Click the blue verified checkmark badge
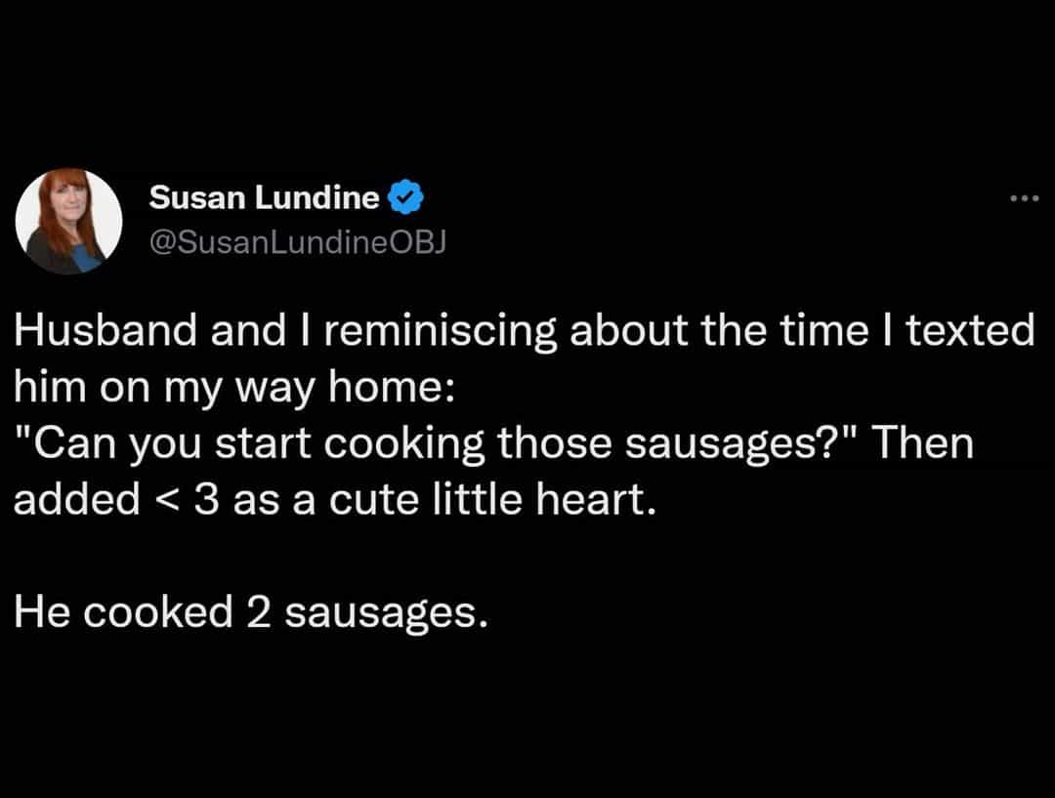 click(x=405, y=198)
